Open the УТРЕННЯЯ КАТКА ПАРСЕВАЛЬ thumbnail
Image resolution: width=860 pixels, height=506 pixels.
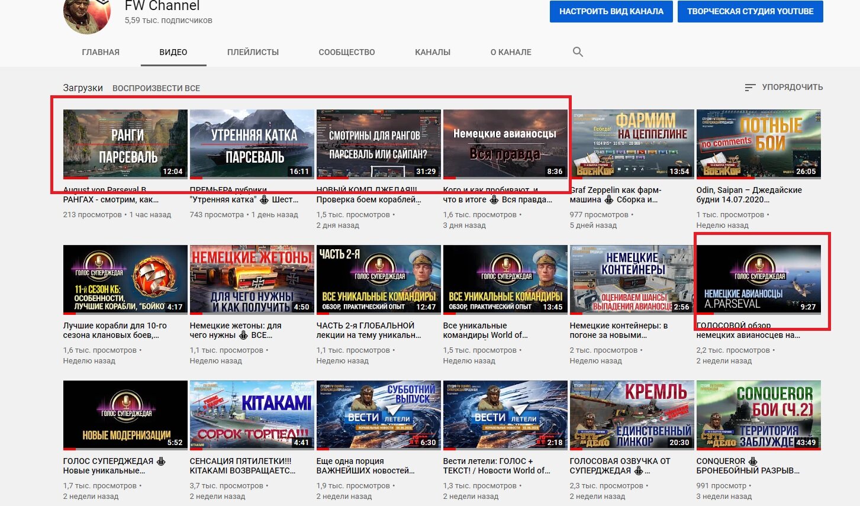(x=252, y=144)
